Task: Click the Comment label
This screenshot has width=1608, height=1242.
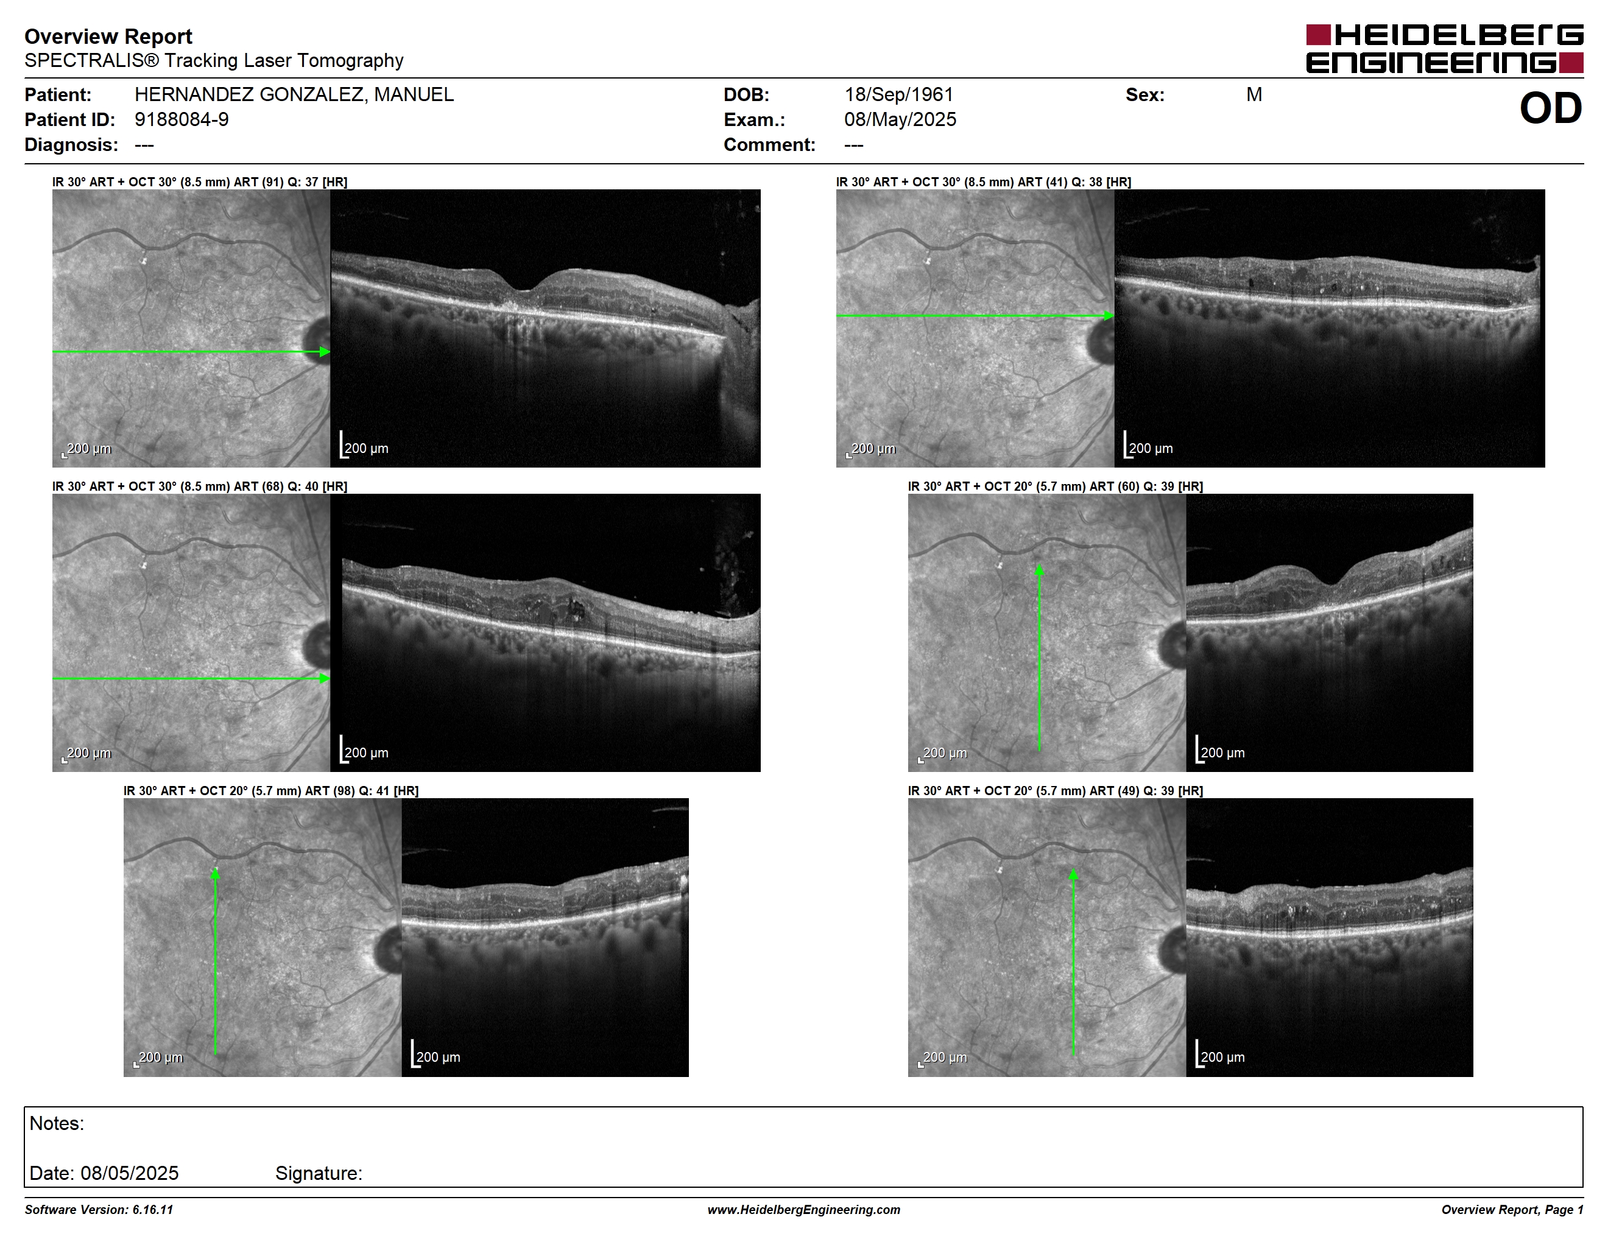Action: coord(769,144)
